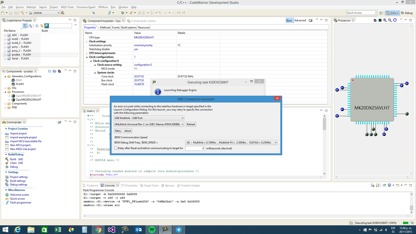This screenshot has width=416, height=234.
Task: Click the Flash programmer link
Action: pyautogui.click(x=21, y=203)
